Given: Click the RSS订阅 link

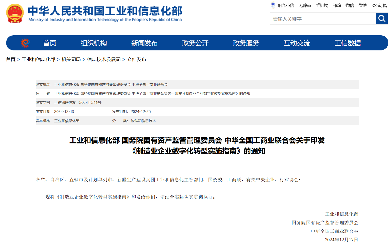Looking at the screenshot, I should click(379, 5).
